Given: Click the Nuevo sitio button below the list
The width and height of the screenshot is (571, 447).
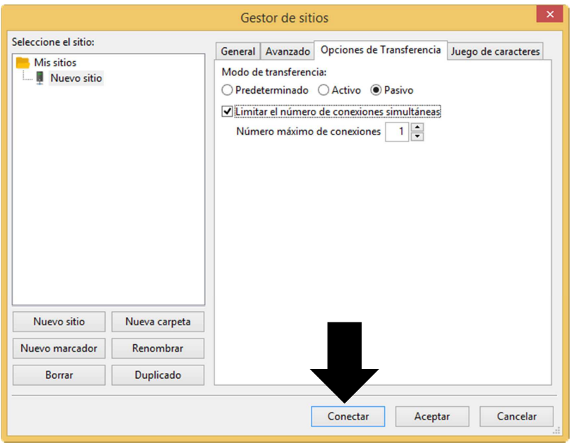Looking at the screenshot, I should click(59, 322).
